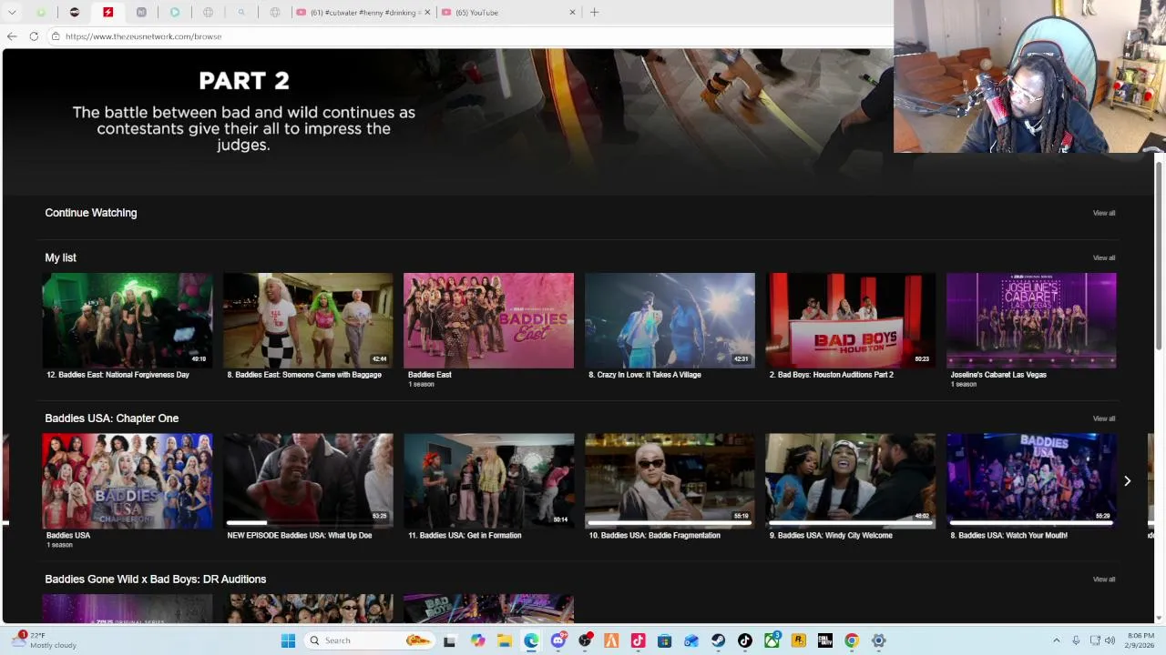This screenshot has width=1166, height=655.
Task: Go back to the previous page
Action: coord(12,36)
